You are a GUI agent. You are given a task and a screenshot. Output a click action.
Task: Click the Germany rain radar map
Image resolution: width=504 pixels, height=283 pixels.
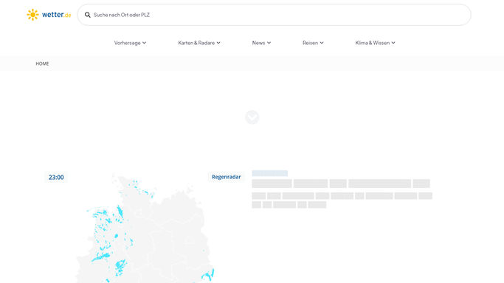pyautogui.click(x=145, y=228)
